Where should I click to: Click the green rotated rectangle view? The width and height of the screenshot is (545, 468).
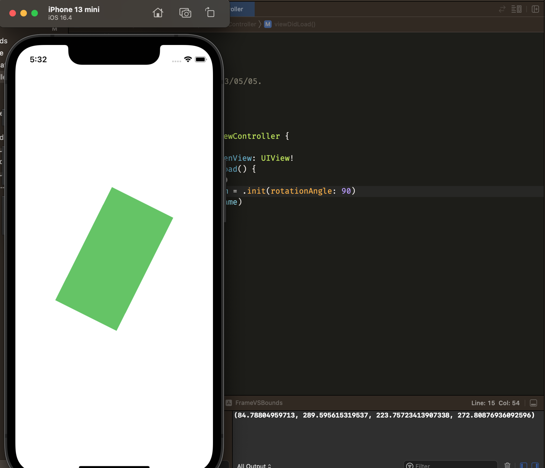(114, 259)
